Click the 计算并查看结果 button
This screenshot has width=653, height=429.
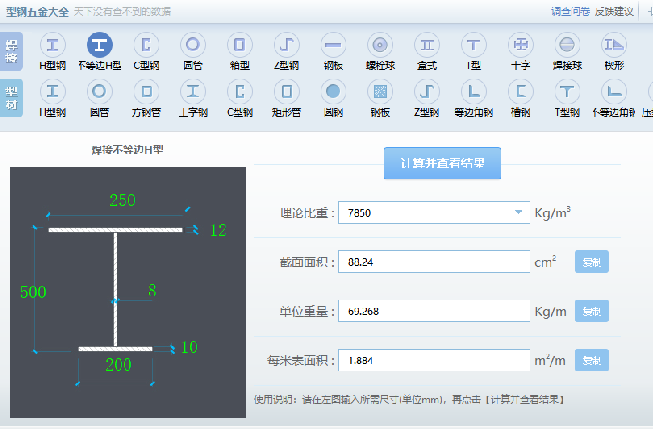[442, 163]
